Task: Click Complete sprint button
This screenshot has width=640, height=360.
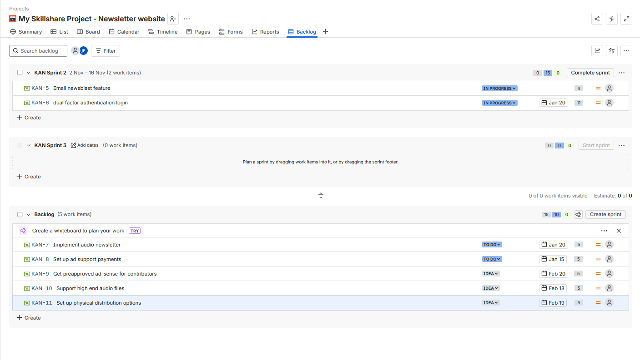Action: (x=590, y=73)
